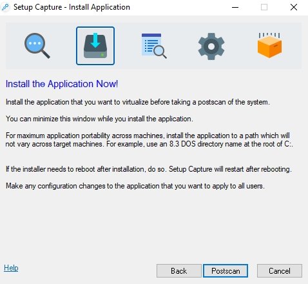Start the Postscan with its button

(x=226, y=271)
